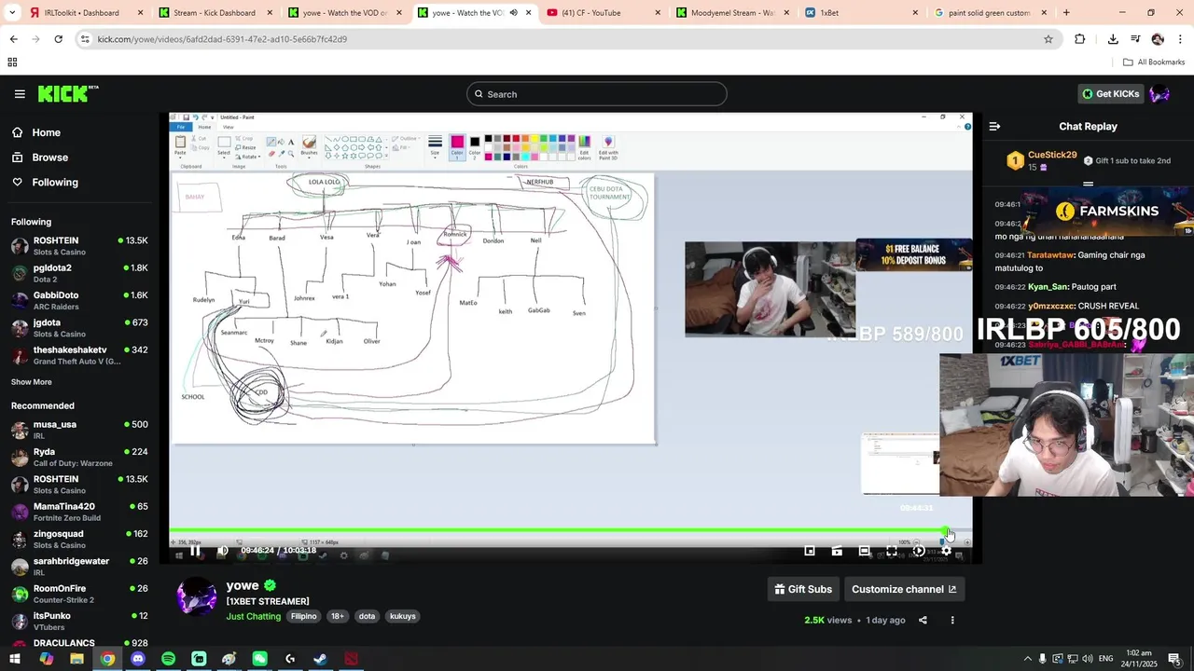Open notification center in system tray

coord(1174,659)
